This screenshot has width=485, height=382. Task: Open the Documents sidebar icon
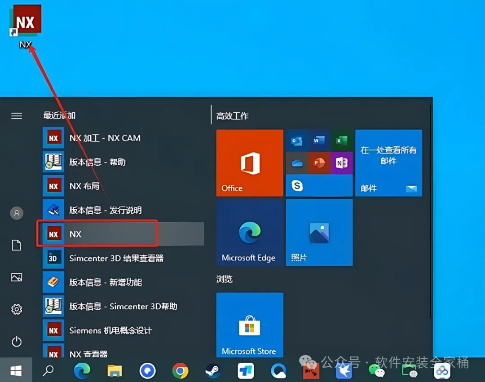click(17, 245)
